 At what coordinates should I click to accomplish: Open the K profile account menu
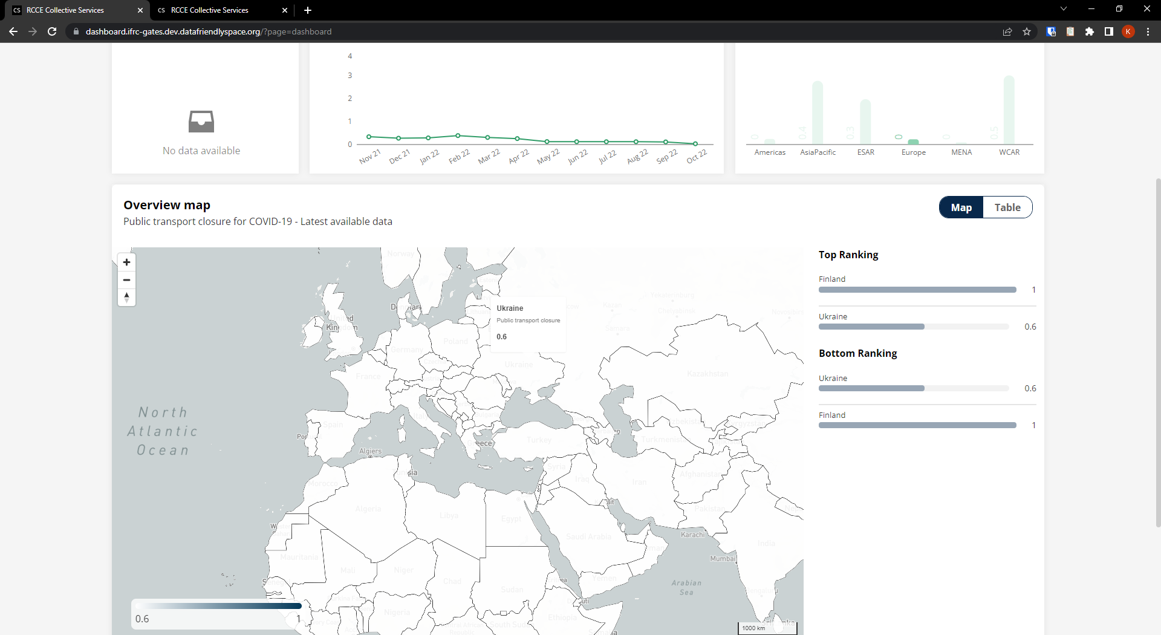[1128, 31]
